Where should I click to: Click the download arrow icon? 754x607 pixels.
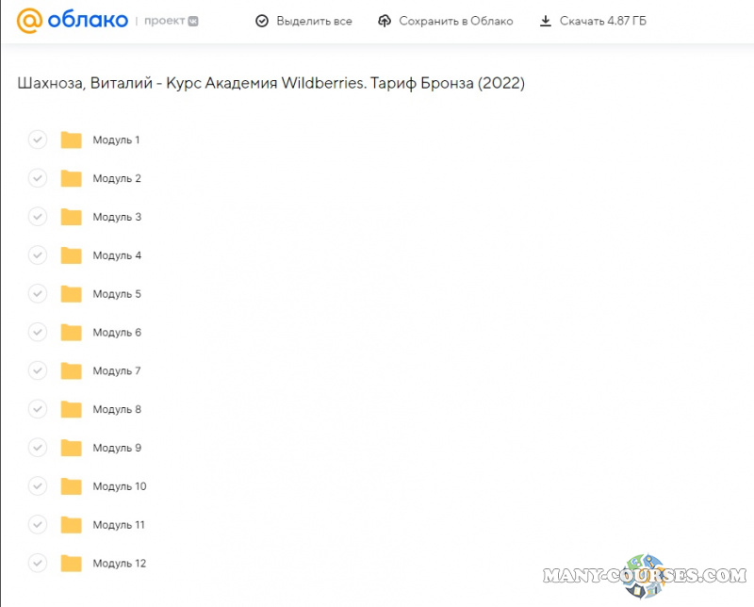click(x=545, y=21)
